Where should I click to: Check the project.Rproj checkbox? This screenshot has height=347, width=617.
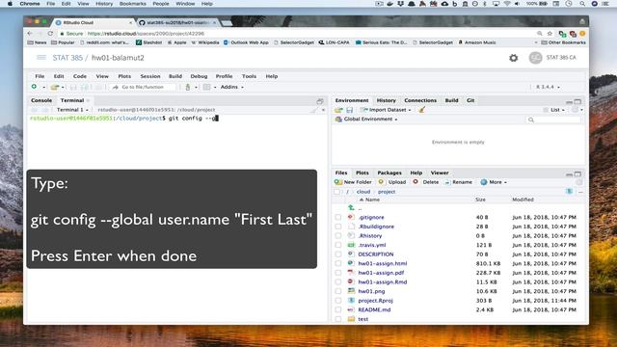click(x=338, y=301)
